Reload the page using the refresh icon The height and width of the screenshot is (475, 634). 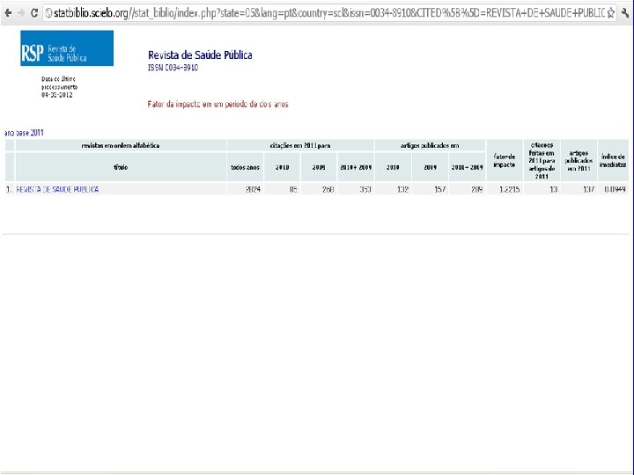coord(34,13)
